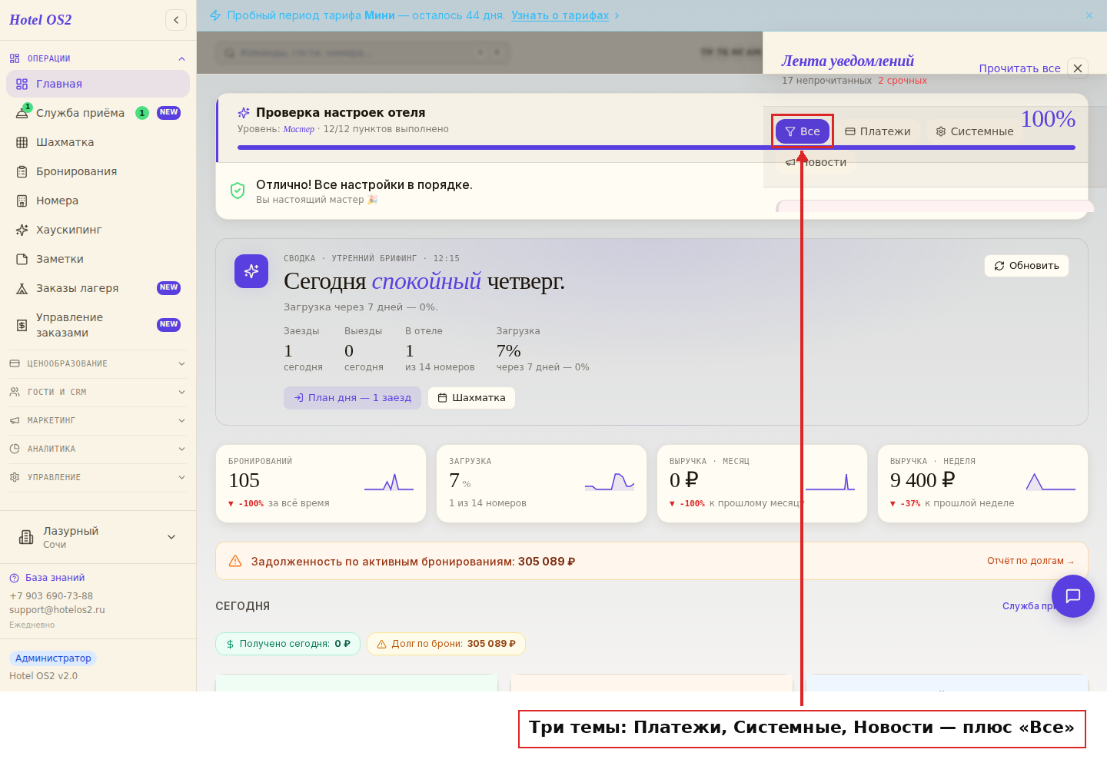Viewport: 1107px width, 766px height.
Task: Click the Хаускипинг sparkle icon
Action: 22,230
